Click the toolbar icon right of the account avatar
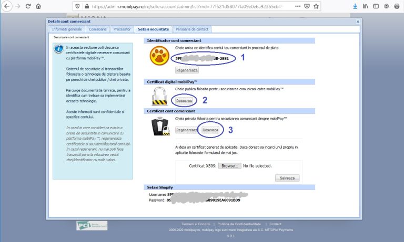This screenshot has width=404, height=242. (x=397, y=6)
